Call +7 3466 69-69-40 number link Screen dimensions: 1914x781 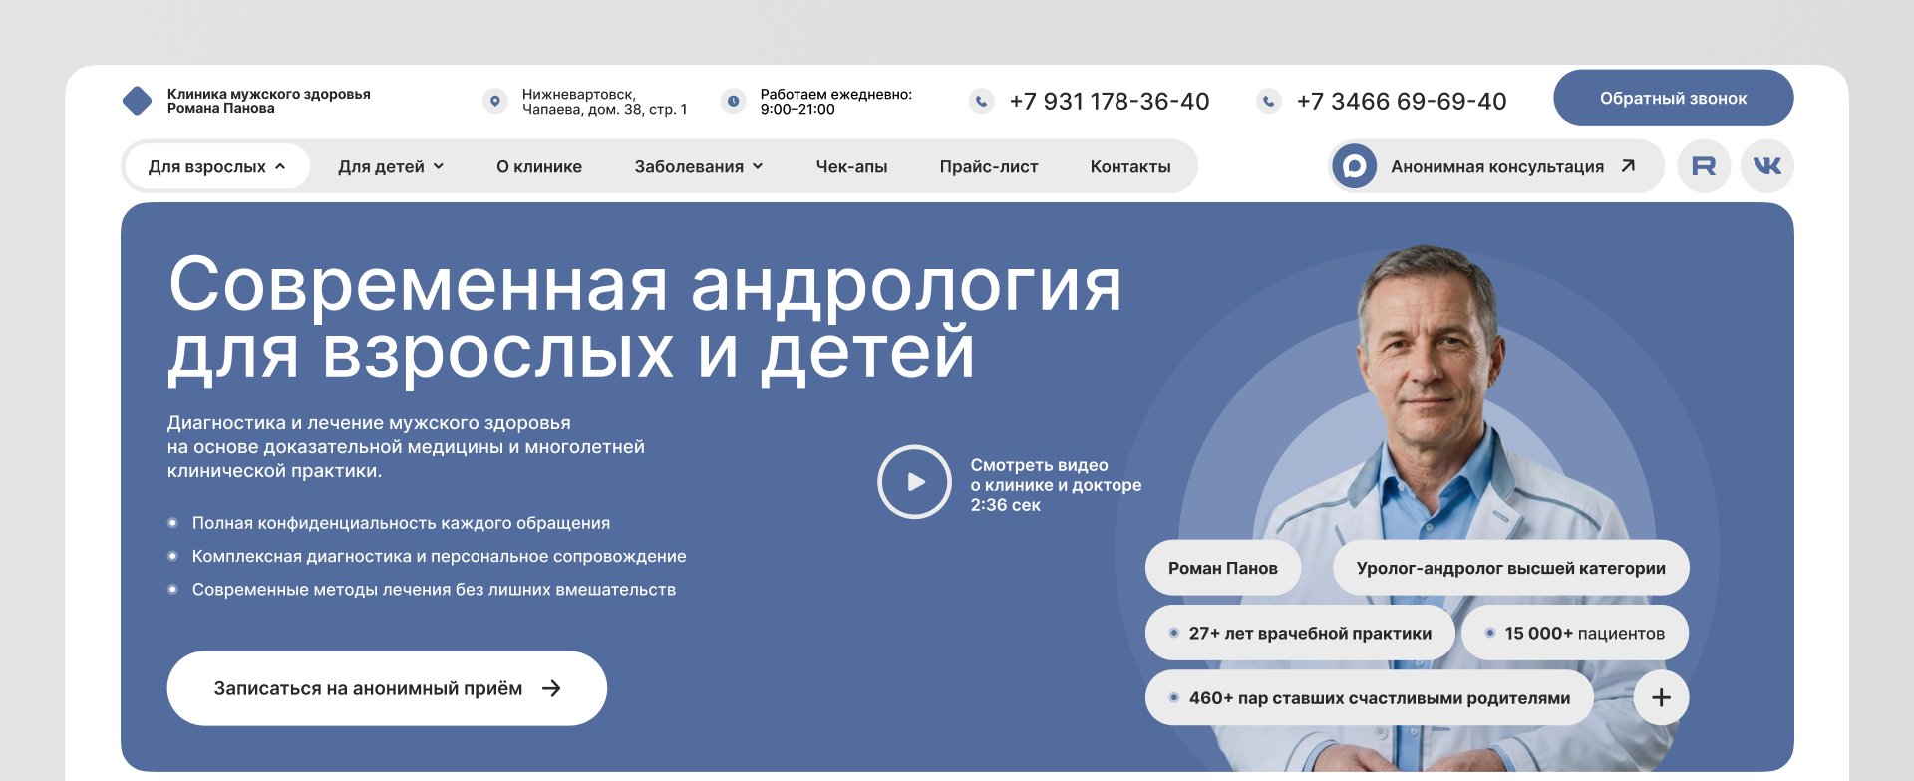coord(1401,101)
